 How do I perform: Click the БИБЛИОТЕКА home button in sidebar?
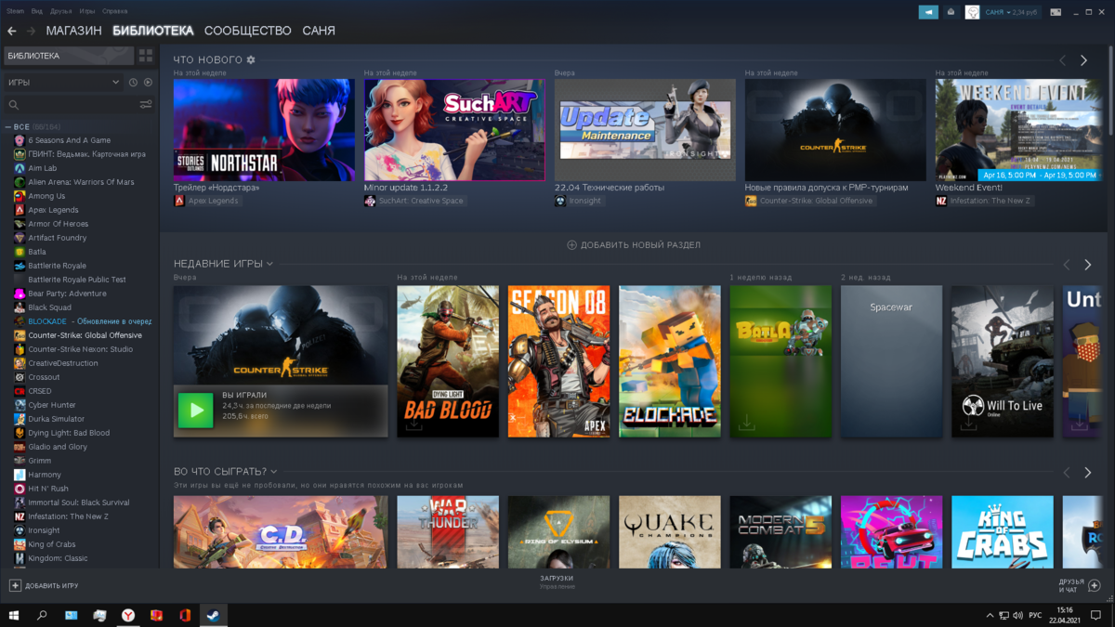(69, 56)
